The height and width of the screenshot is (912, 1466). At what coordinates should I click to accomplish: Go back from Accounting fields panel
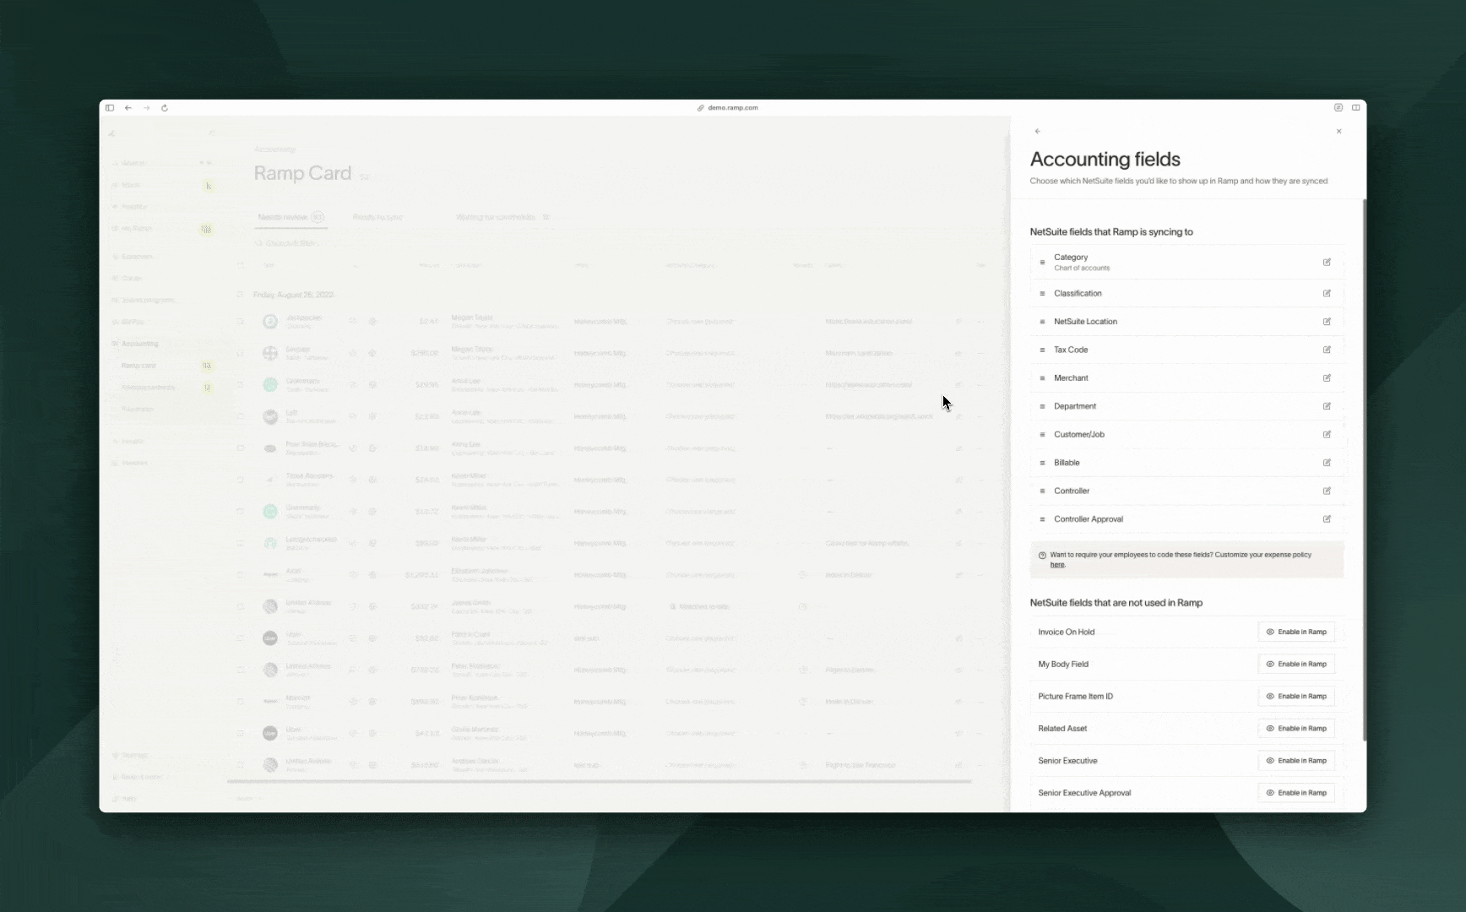point(1037,131)
